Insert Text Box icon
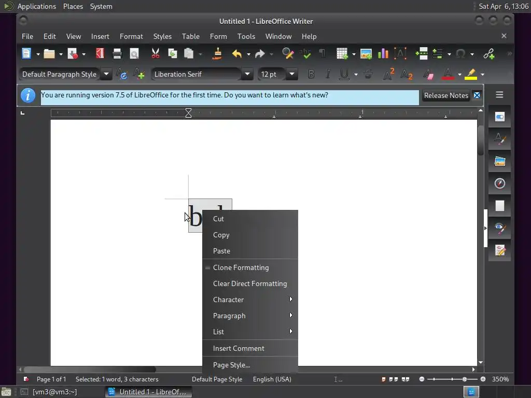Screen dimensions: 531x398 click(x=400, y=54)
